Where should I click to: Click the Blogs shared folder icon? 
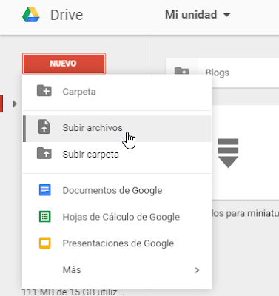coord(182,71)
